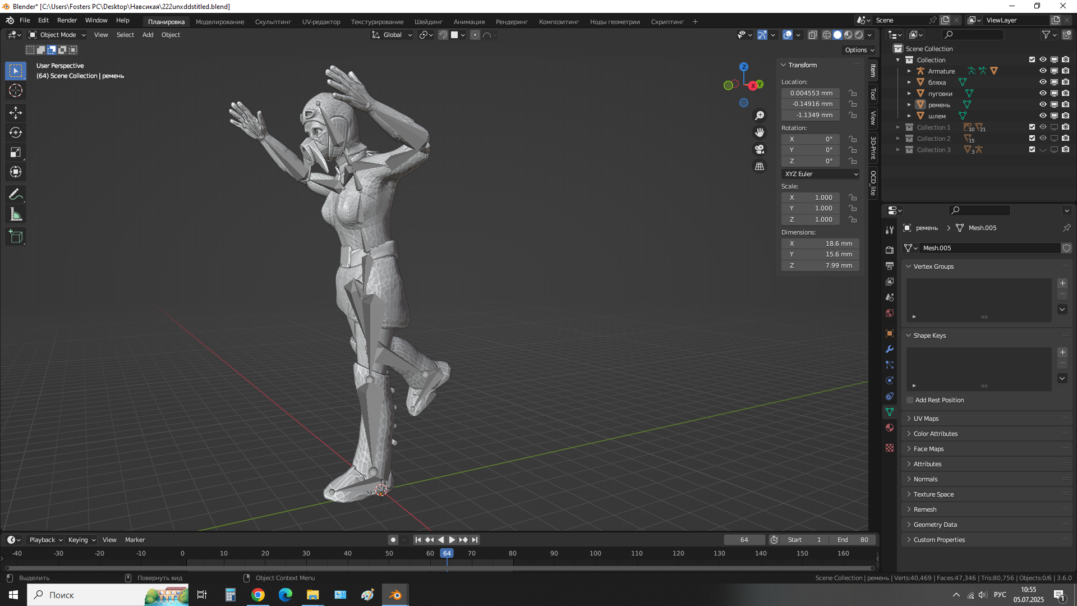Viewport: 1077px width, 606px height.
Task: Uncheck Collection 2 exclude checkbox in outliner
Action: click(x=1032, y=138)
